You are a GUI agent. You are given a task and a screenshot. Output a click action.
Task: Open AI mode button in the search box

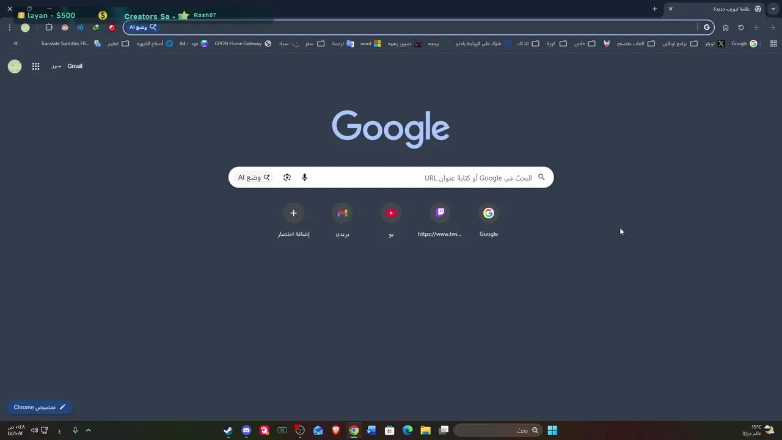coord(254,178)
